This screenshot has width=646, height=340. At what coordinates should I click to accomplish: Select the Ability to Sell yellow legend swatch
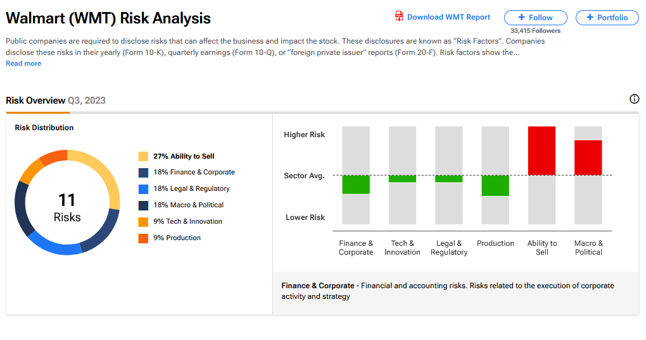pyautogui.click(x=143, y=156)
